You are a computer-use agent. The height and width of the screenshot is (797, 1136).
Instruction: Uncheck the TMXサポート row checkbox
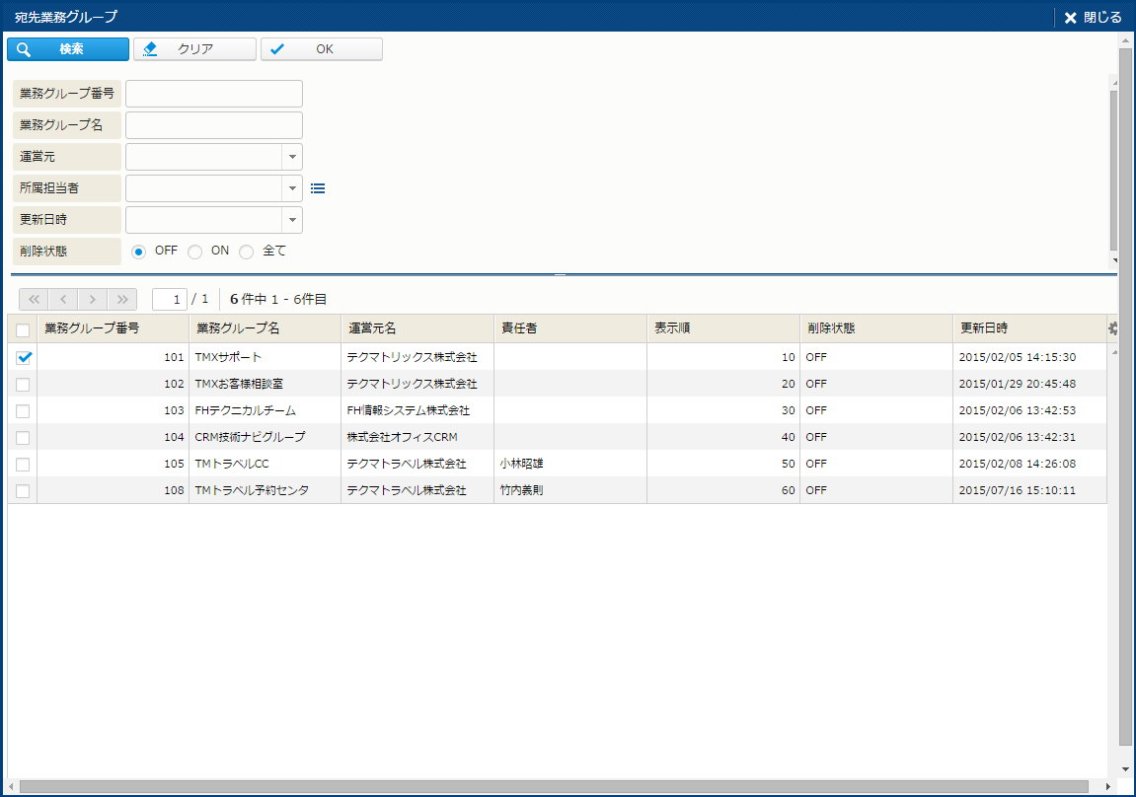tap(24, 357)
